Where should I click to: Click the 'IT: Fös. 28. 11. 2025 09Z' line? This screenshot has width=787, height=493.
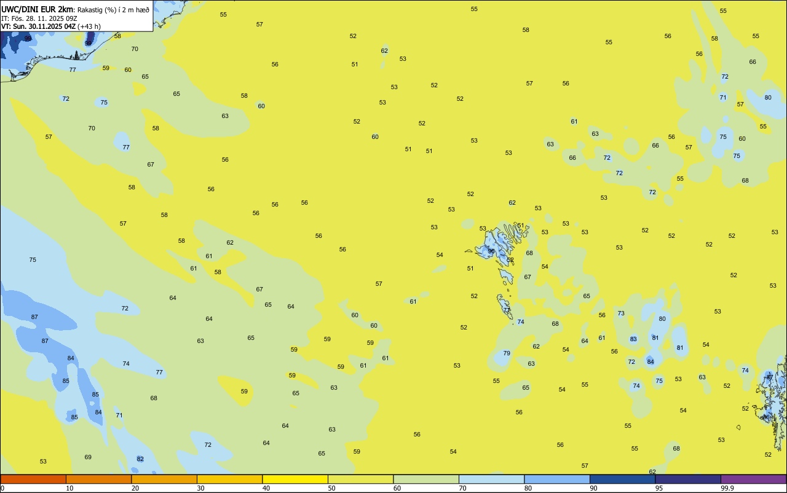39,18
